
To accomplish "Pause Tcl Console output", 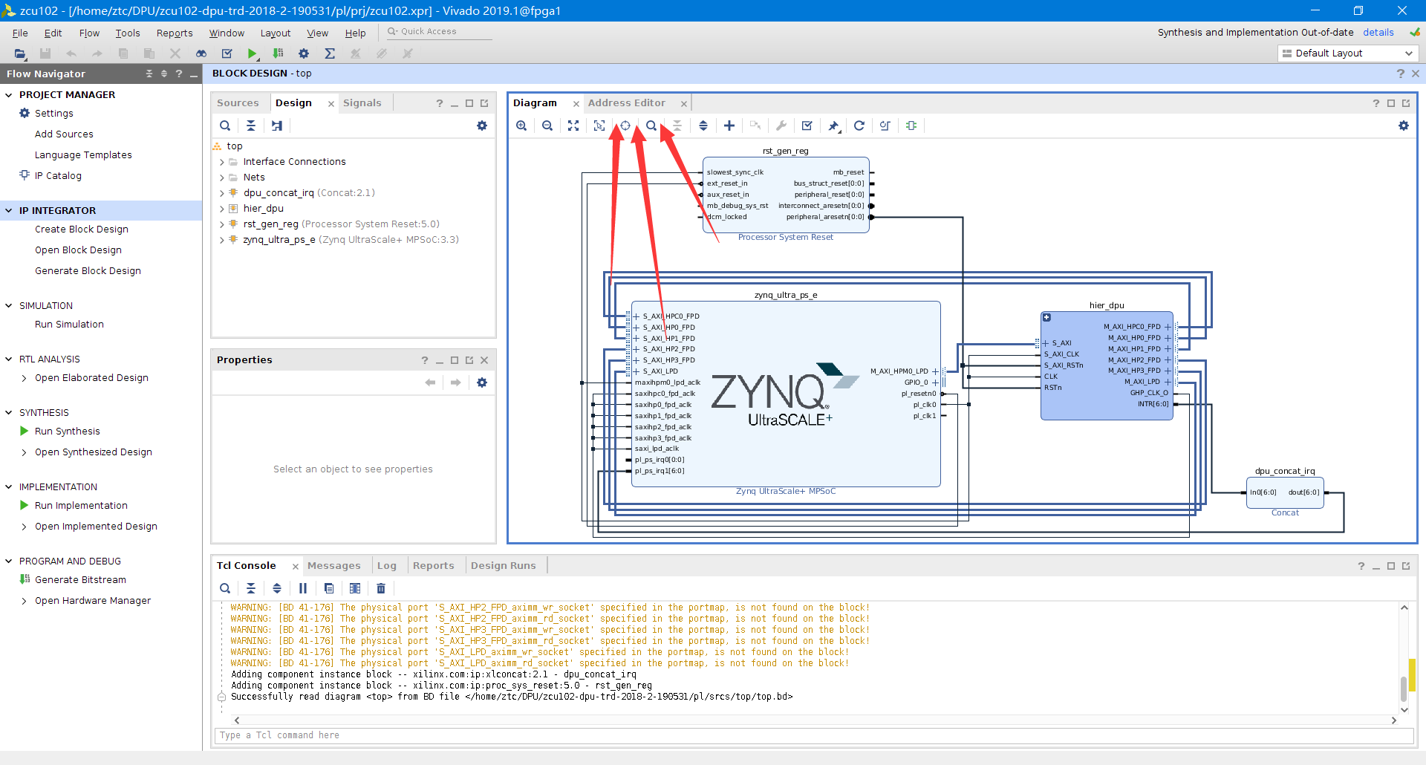I will pyautogui.click(x=303, y=588).
